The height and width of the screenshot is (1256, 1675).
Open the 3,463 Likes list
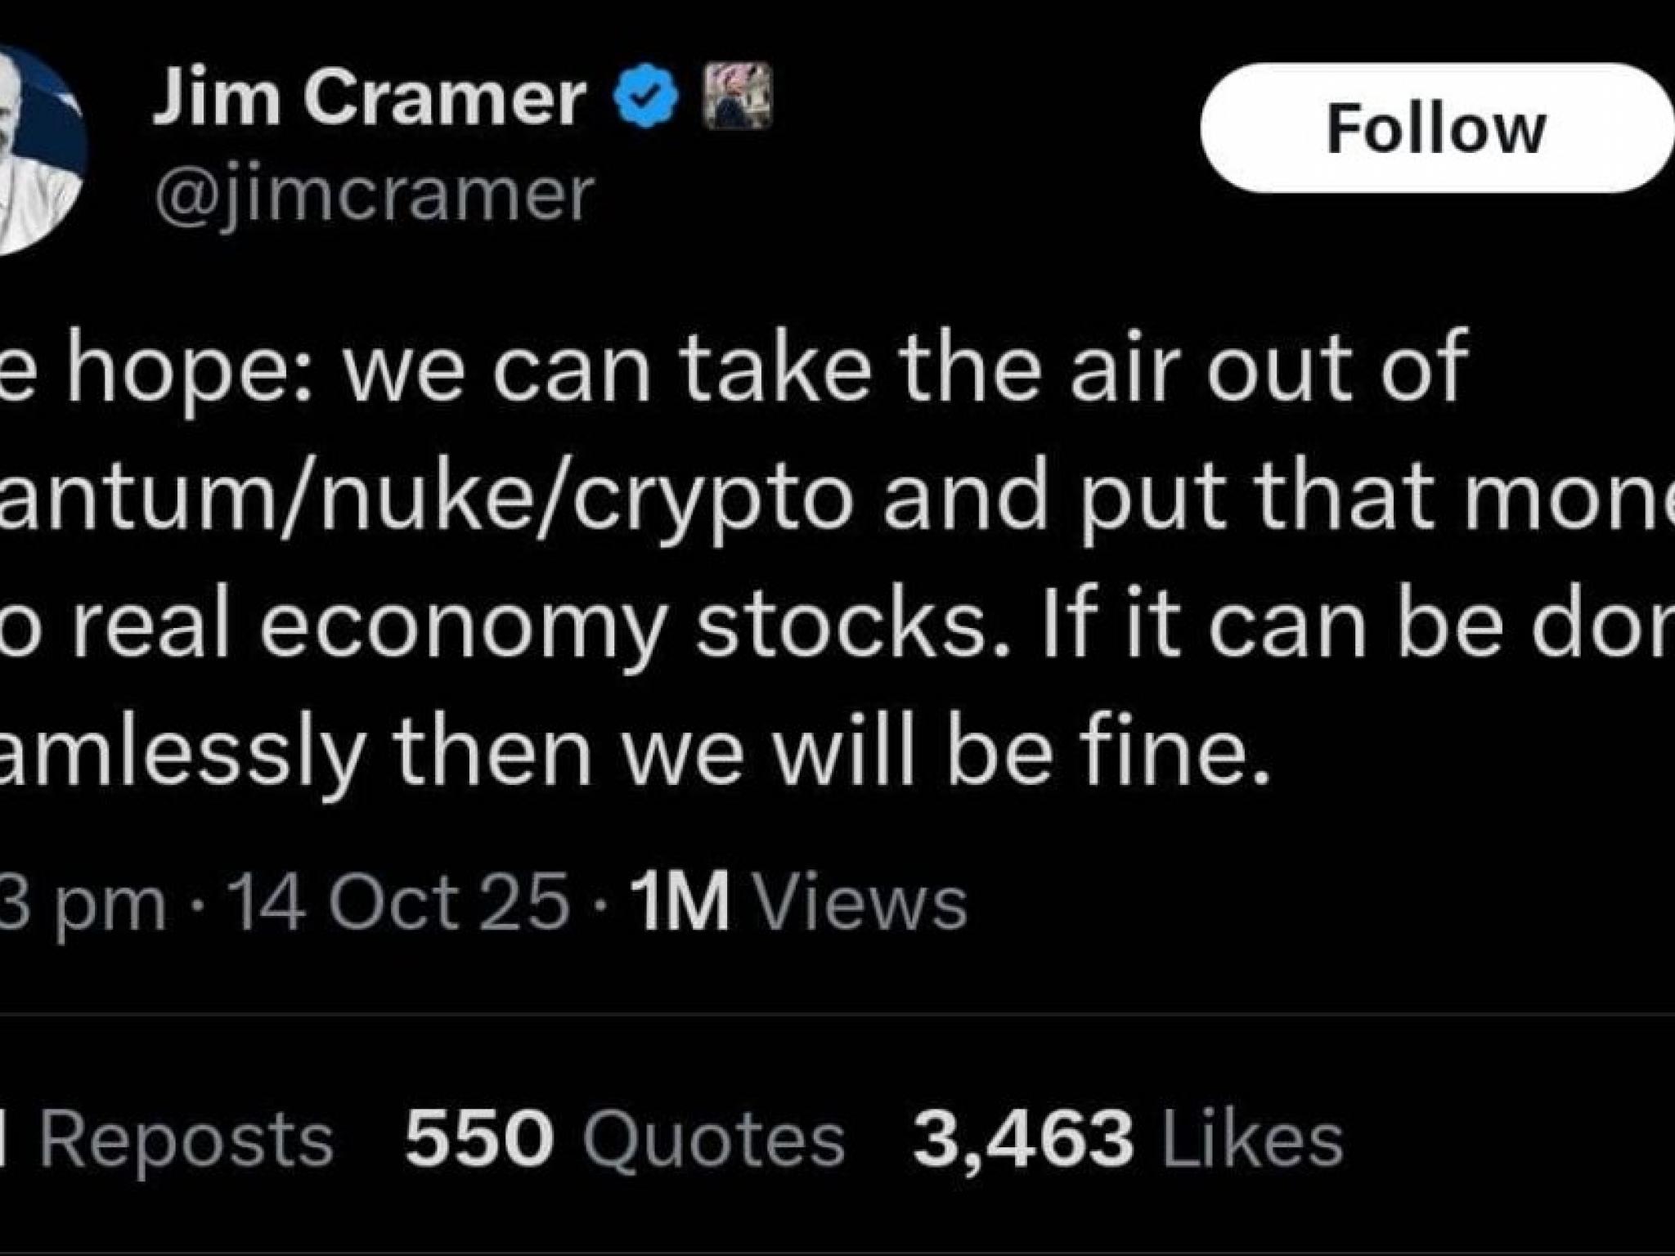tap(1129, 1139)
